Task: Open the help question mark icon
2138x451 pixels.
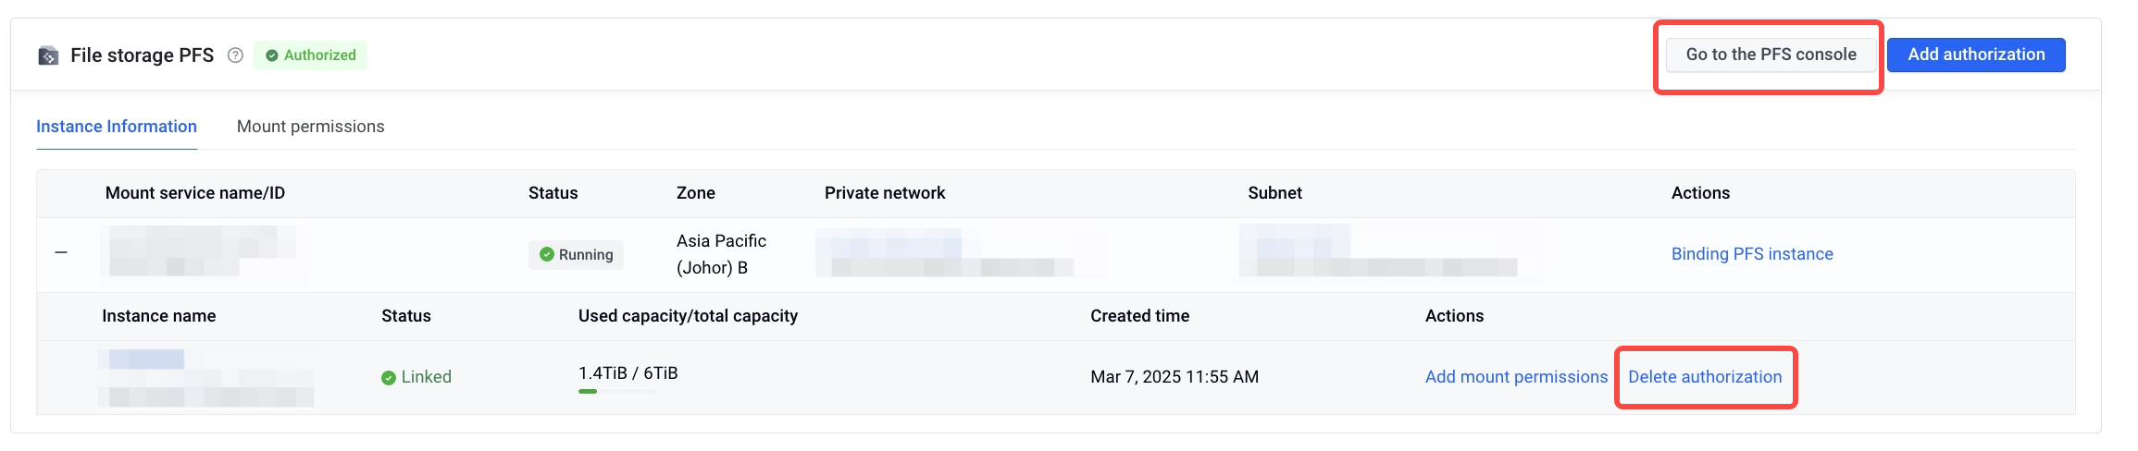Action: [235, 55]
